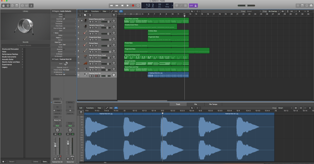Open the Mixer from the control bar
314x164 pixels.
click(x=27, y=5)
